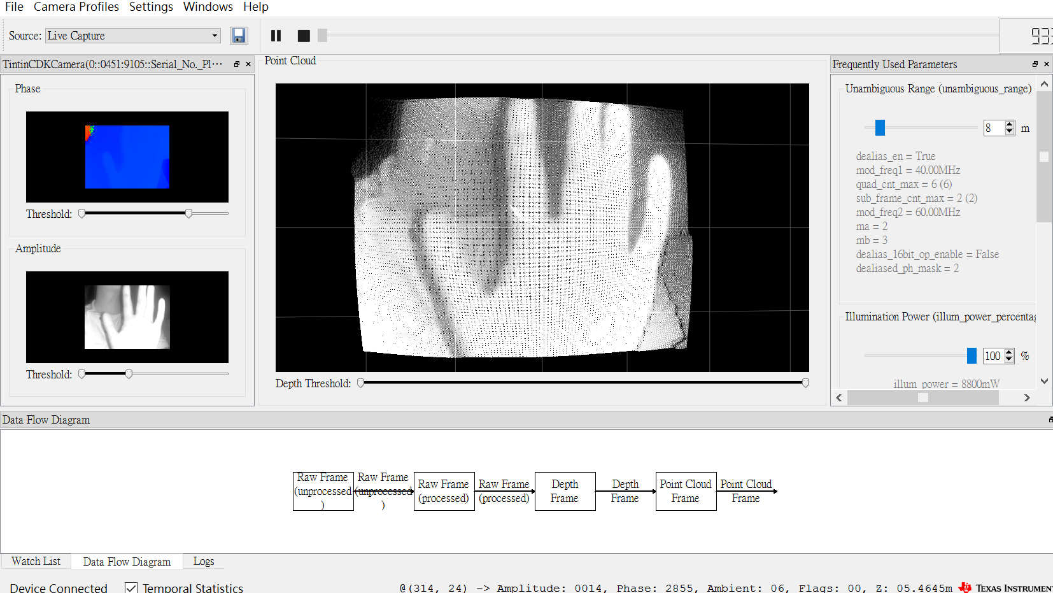Viewport: 1053px width, 593px height.
Task: Switch to the Logs tab
Action: (x=203, y=561)
